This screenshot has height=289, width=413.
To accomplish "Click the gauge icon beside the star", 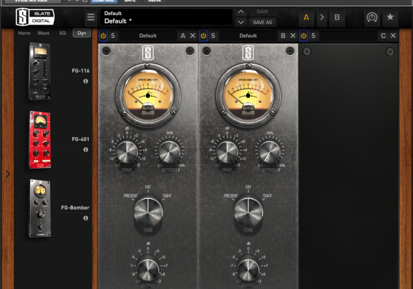I will coord(372,18).
